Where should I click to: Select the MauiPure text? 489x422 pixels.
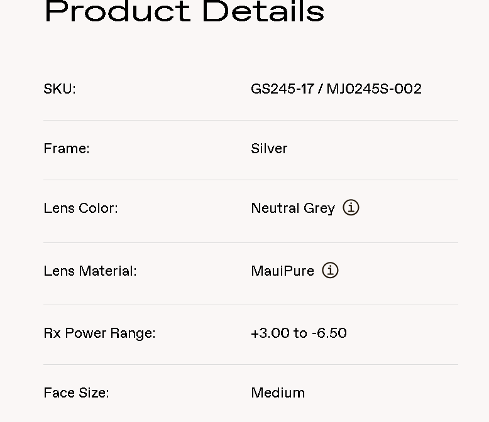pos(282,271)
